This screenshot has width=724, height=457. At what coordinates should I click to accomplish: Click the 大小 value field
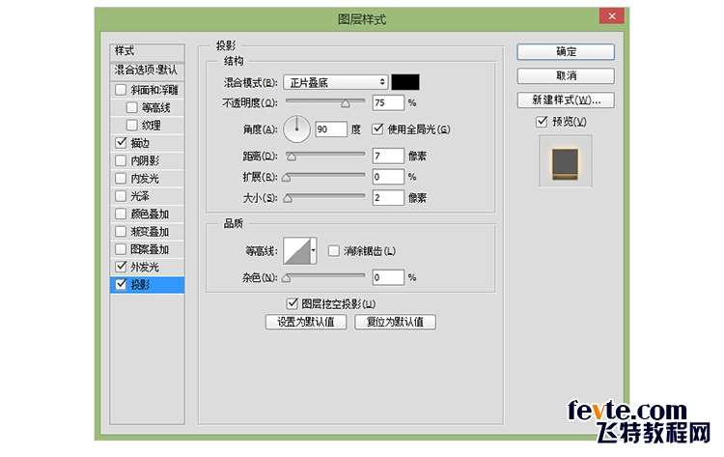(388, 198)
